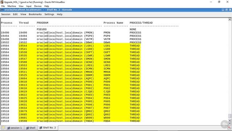Click the terminal scrollbar down arrow at the very bottom
Viewport: 232px width, 131px height.
point(229,123)
